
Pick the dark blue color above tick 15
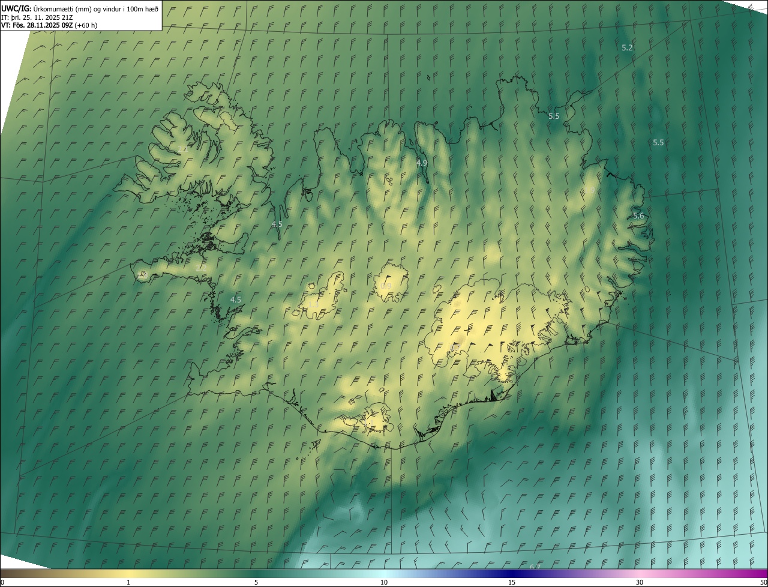click(512, 573)
